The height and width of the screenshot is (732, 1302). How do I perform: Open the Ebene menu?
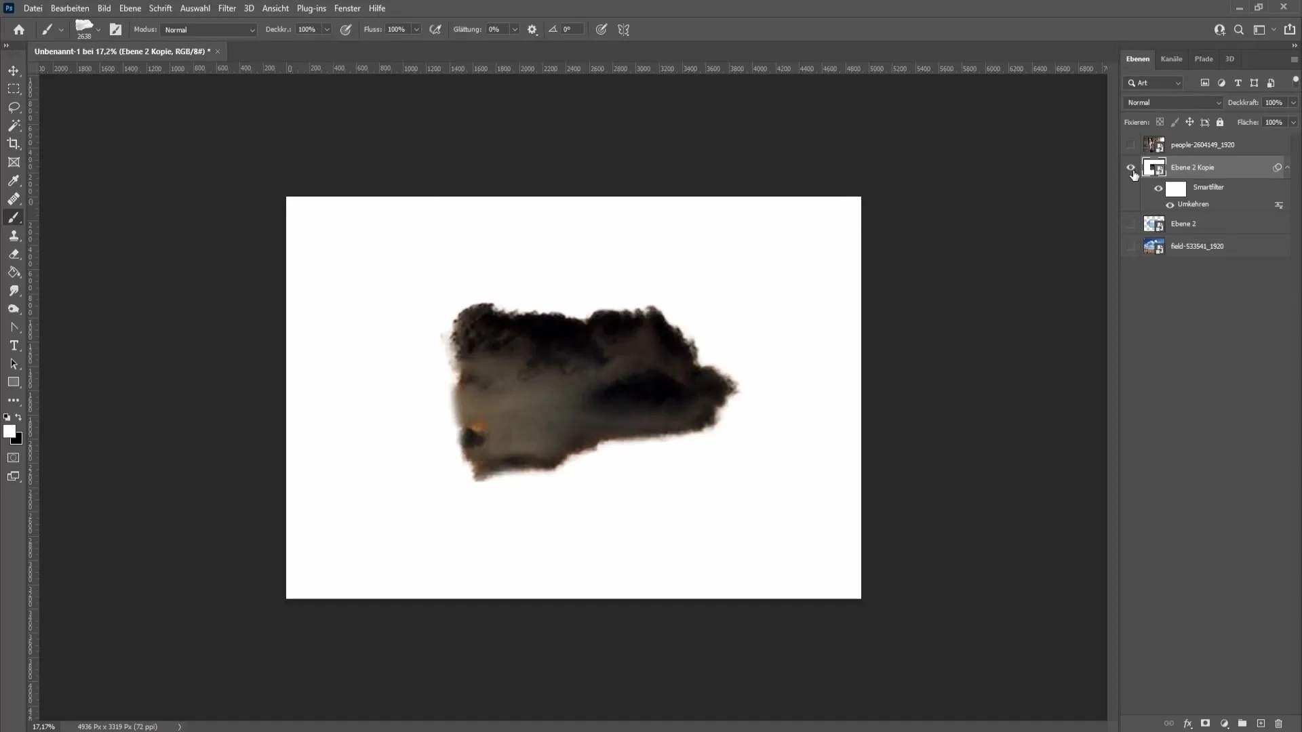pos(129,8)
